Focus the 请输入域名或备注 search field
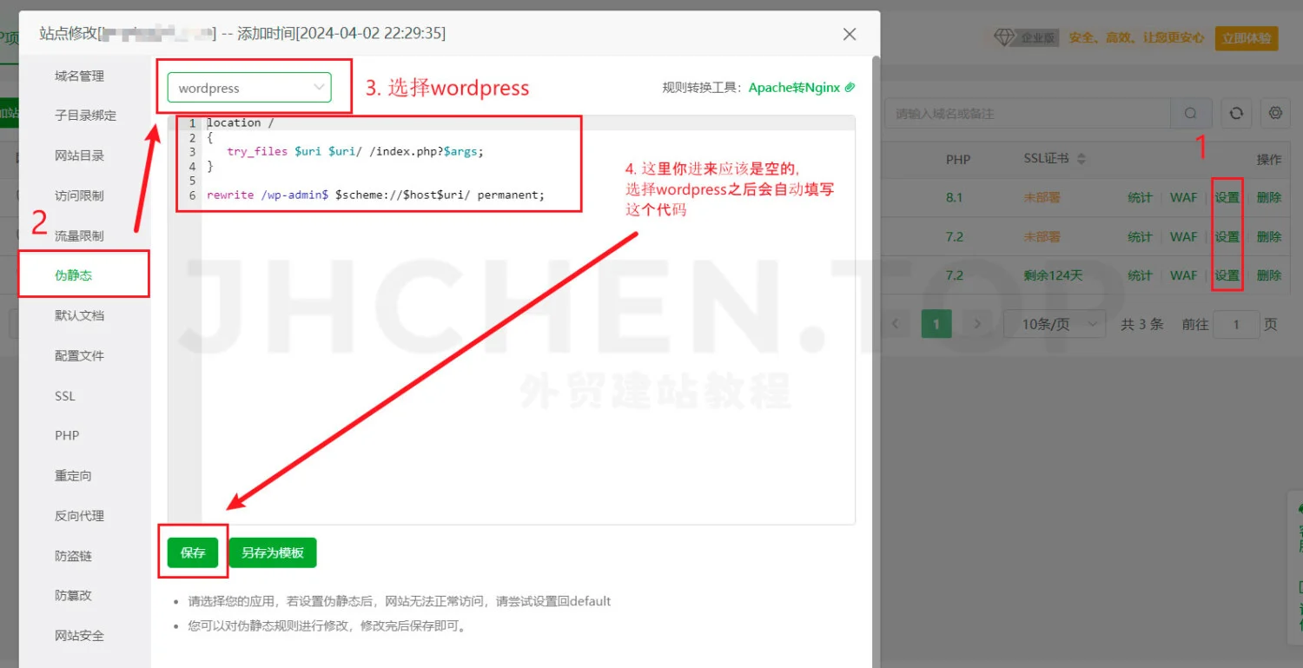Screen dimensions: 1303x668 coord(1028,114)
